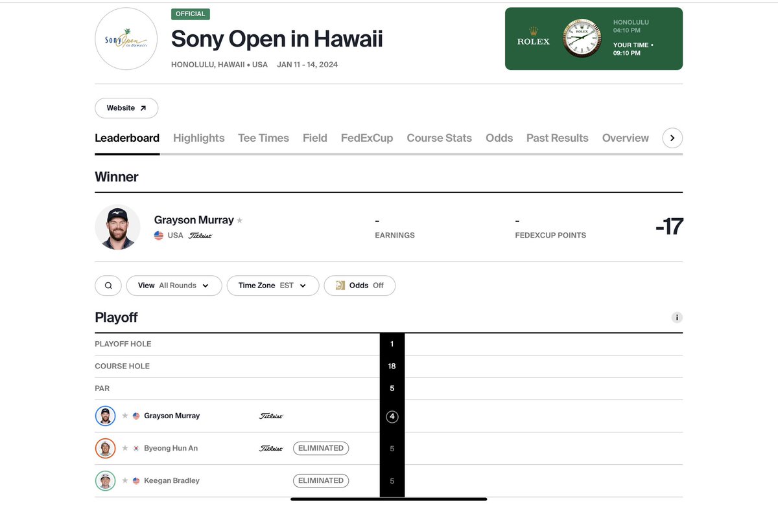The image size is (778, 505).
Task: Click the OFFICIAL badge above the title
Action: [191, 14]
